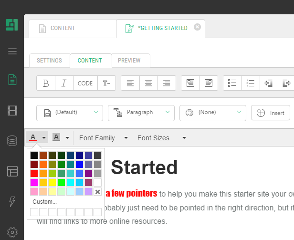Pick the dark maroon color swatch
Image resolution: width=294 pixels, height=240 pixels.
pyautogui.click(x=34, y=165)
